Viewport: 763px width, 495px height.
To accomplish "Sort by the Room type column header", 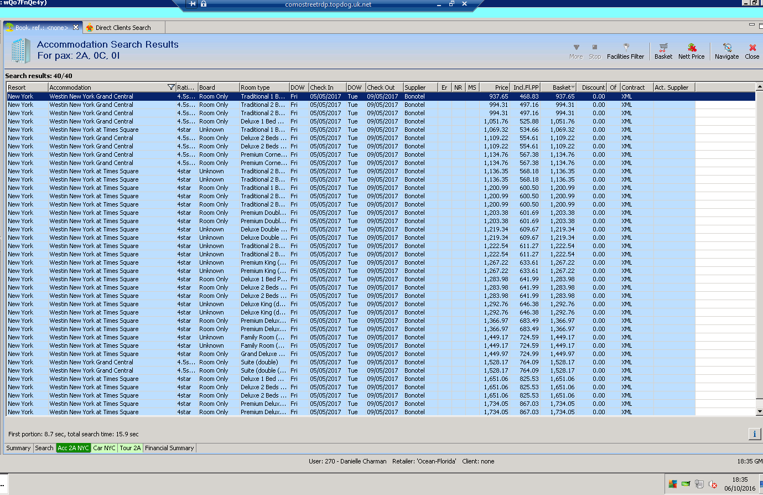I will (264, 87).
